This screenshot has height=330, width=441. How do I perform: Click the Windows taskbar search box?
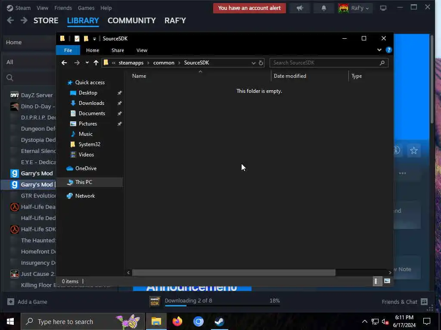(x=83, y=321)
